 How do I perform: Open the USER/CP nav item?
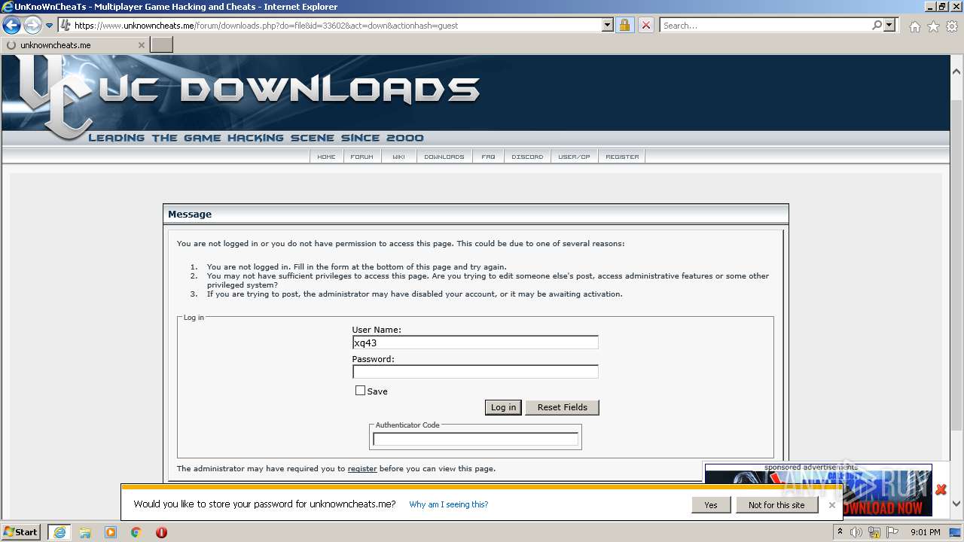click(574, 157)
